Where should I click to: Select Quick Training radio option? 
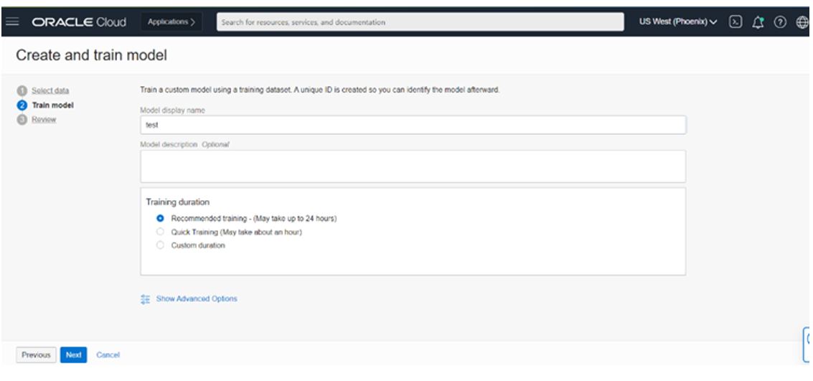coord(160,232)
